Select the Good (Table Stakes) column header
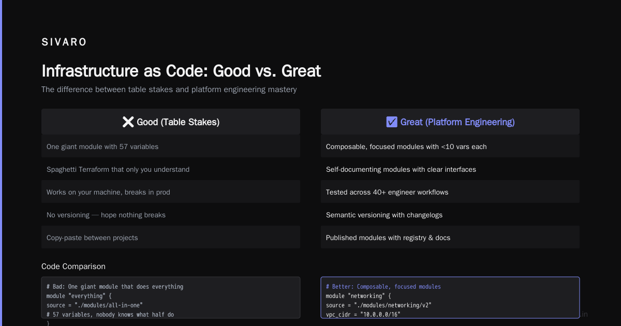 pos(171,122)
